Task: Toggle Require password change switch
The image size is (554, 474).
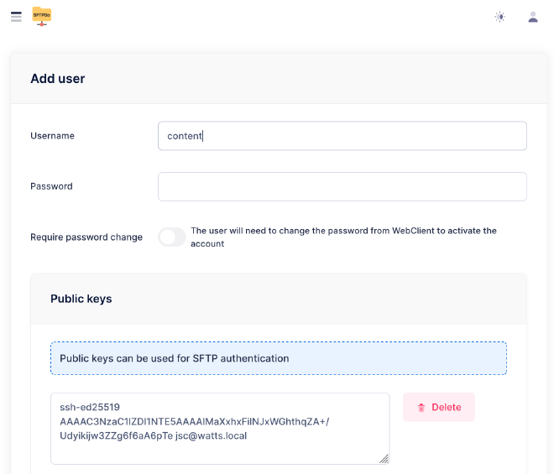Action: pyautogui.click(x=172, y=237)
